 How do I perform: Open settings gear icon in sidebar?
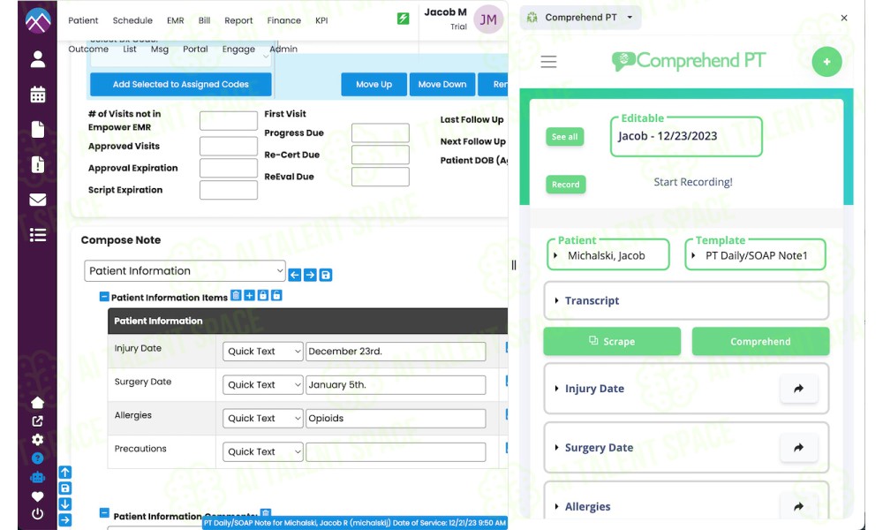37,440
